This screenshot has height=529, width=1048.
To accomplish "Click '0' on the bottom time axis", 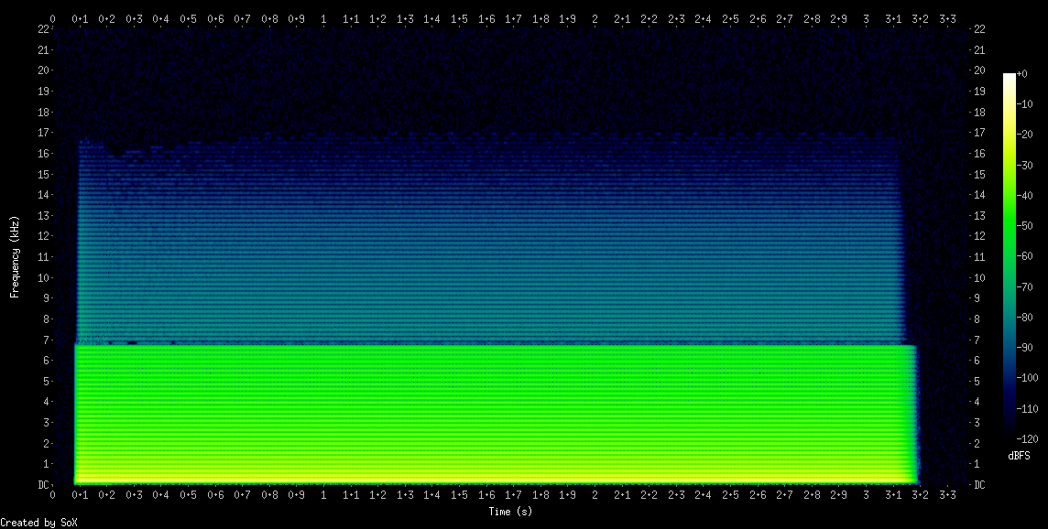I will tap(53, 495).
